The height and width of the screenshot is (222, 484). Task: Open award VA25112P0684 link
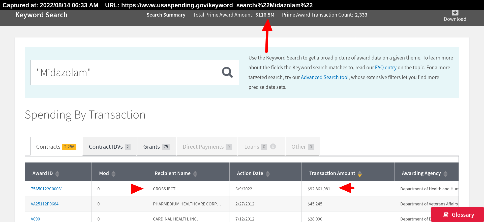45,204
